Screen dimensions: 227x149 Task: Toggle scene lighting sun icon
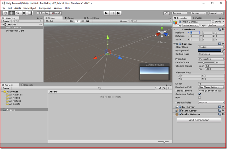77,21
